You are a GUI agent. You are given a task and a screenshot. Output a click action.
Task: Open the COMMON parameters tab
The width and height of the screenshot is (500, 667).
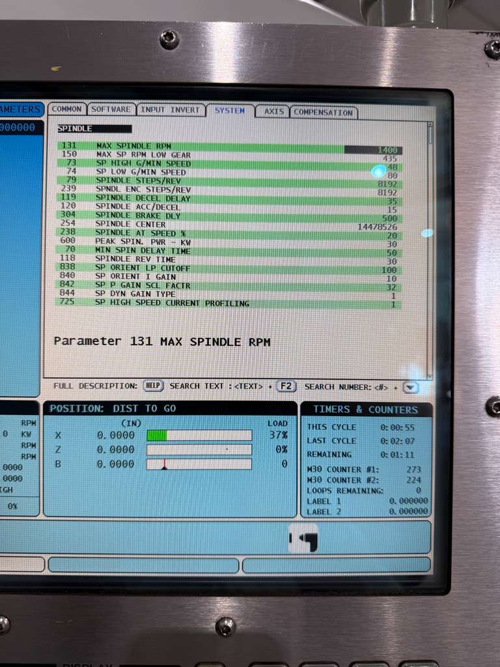[67, 109]
